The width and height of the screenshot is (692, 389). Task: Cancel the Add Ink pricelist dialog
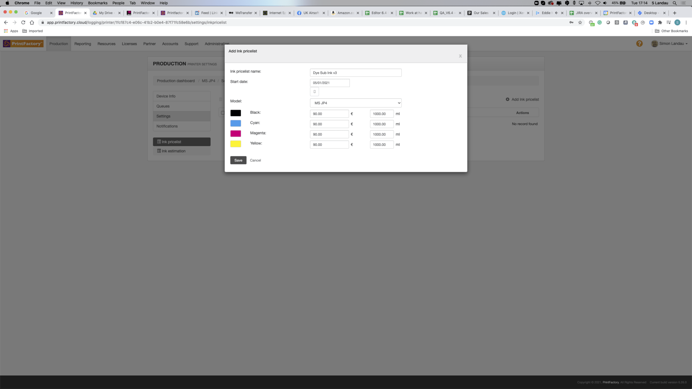click(x=255, y=160)
